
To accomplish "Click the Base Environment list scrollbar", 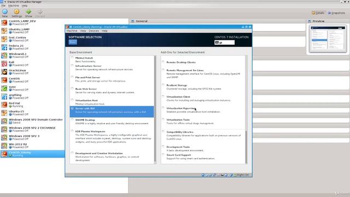I will [155, 109].
